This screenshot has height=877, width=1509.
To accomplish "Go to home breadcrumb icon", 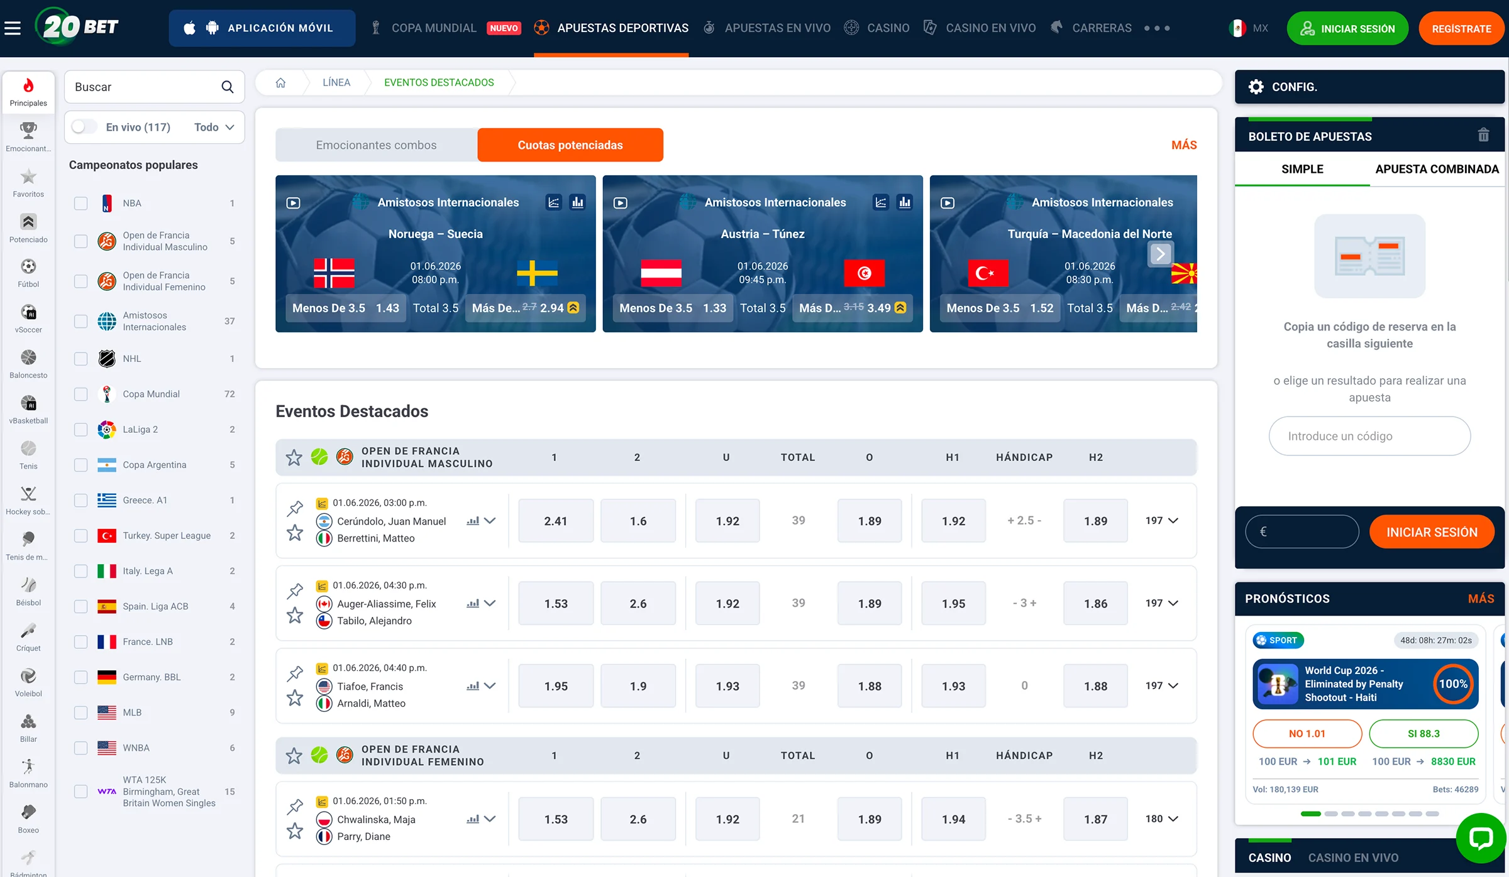I will [x=280, y=82].
